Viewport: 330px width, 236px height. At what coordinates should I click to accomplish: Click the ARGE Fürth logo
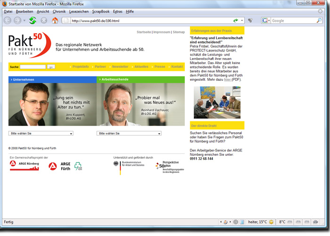point(59,166)
